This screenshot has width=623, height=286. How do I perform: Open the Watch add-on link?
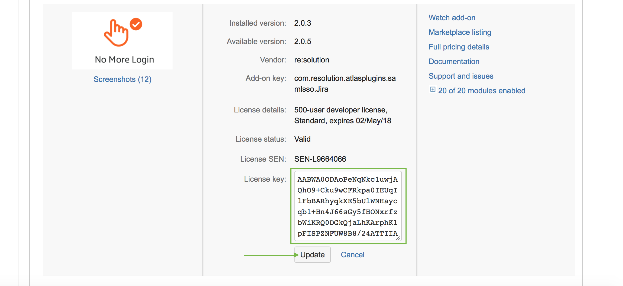(452, 18)
